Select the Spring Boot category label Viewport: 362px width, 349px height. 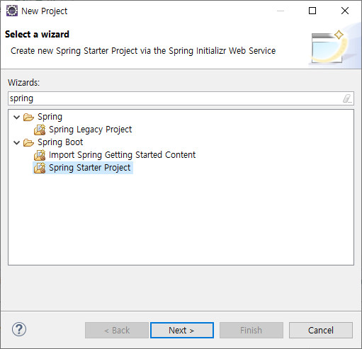pyautogui.click(x=60, y=142)
